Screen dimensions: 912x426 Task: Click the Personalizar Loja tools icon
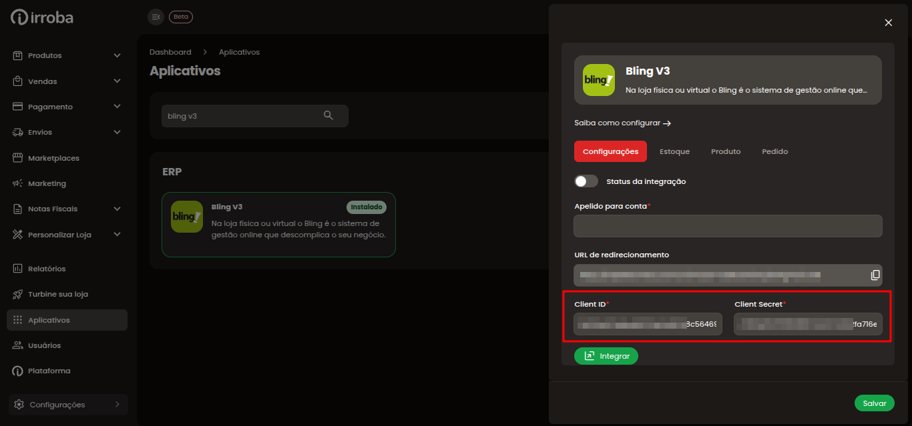click(x=18, y=235)
